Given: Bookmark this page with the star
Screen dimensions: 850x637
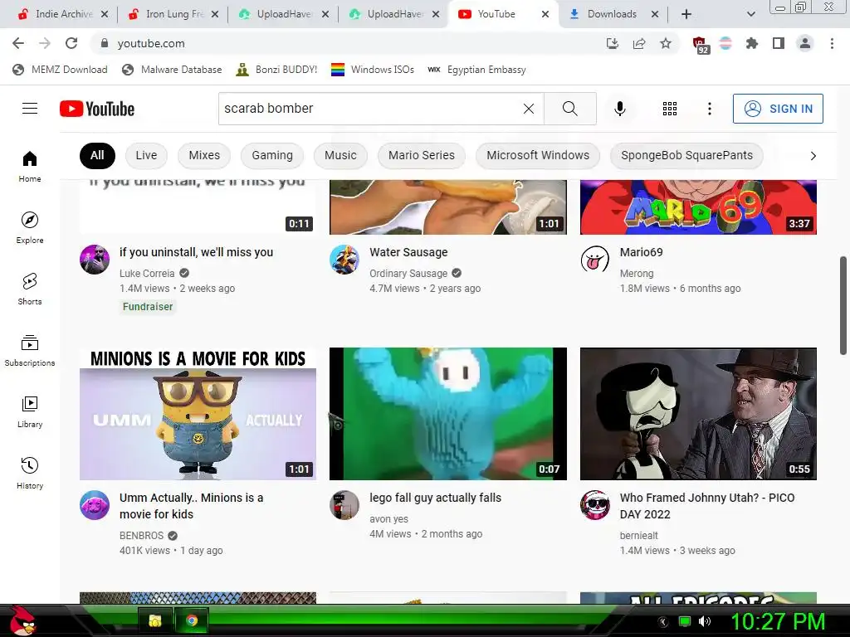Looking at the screenshot, I should coord(666,43).
